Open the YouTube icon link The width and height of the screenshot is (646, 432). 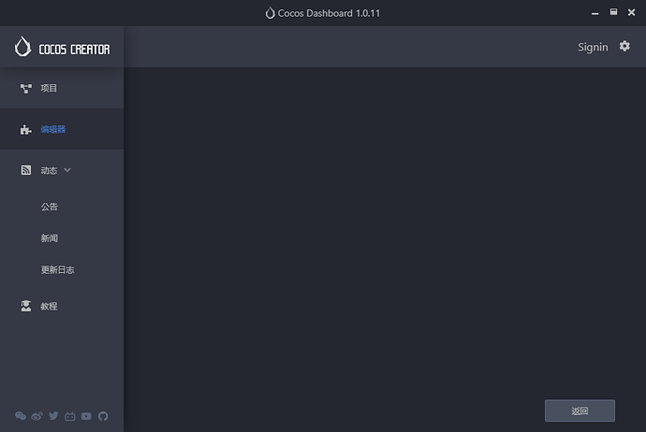pyautogui.click(x=86, y=416)
